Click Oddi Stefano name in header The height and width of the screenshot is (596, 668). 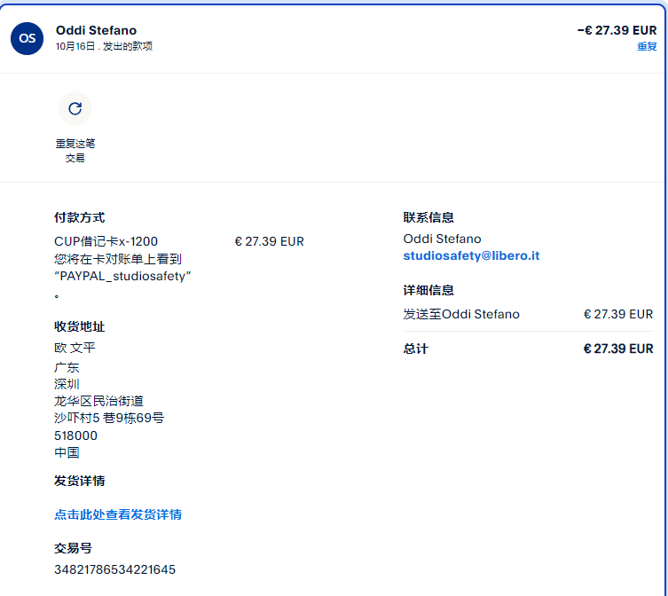96,30
